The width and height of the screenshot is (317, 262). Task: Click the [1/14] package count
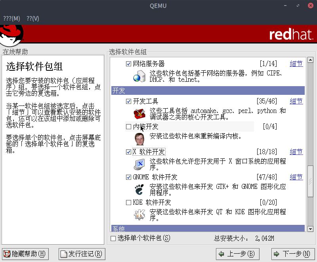click(268, 64)
